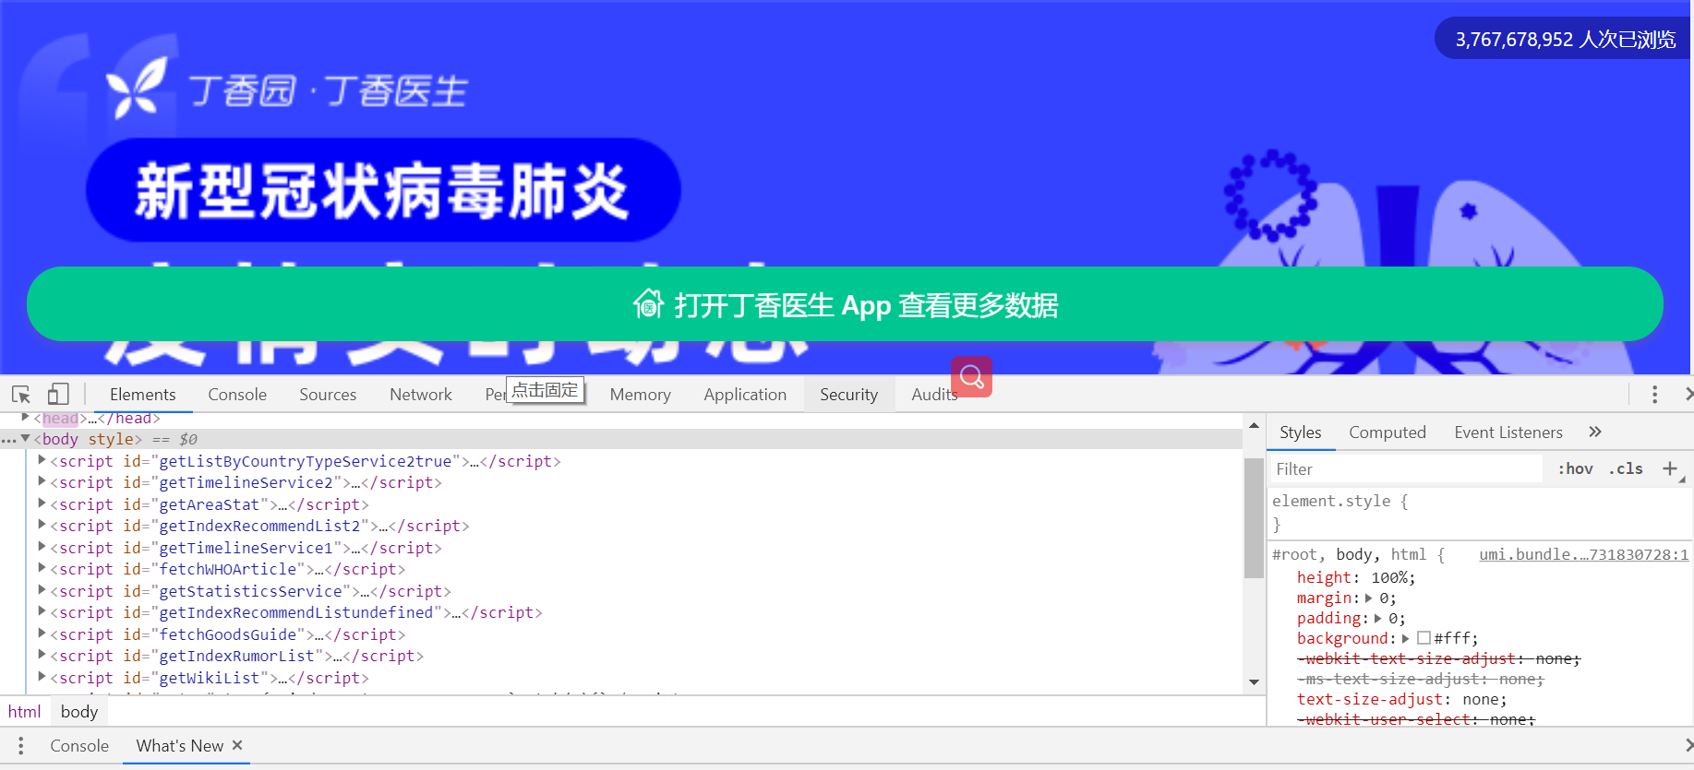This screenshot has height=770, width=1694.
Task: Click the house icon in green banner
Action: pos(648,303)
